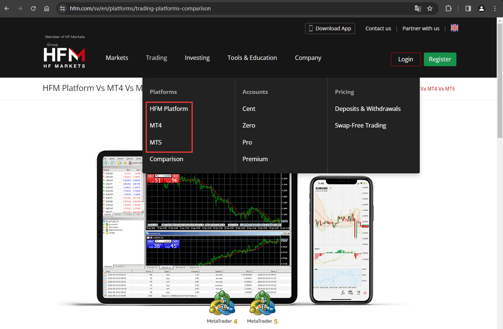Open the browser home page icon
This screenshot has width=503, height=329.
(47, 8)
